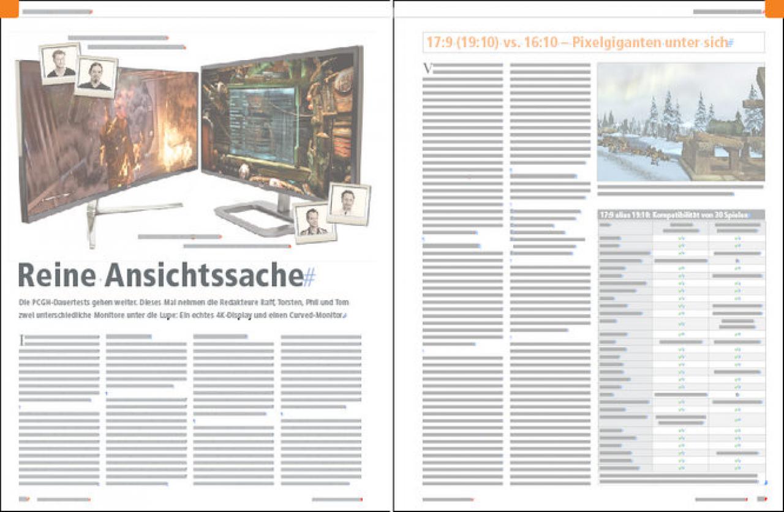The image size is (784, 512).
Task: Select the right monitor image with green game menu
Action: pos(281,126)
